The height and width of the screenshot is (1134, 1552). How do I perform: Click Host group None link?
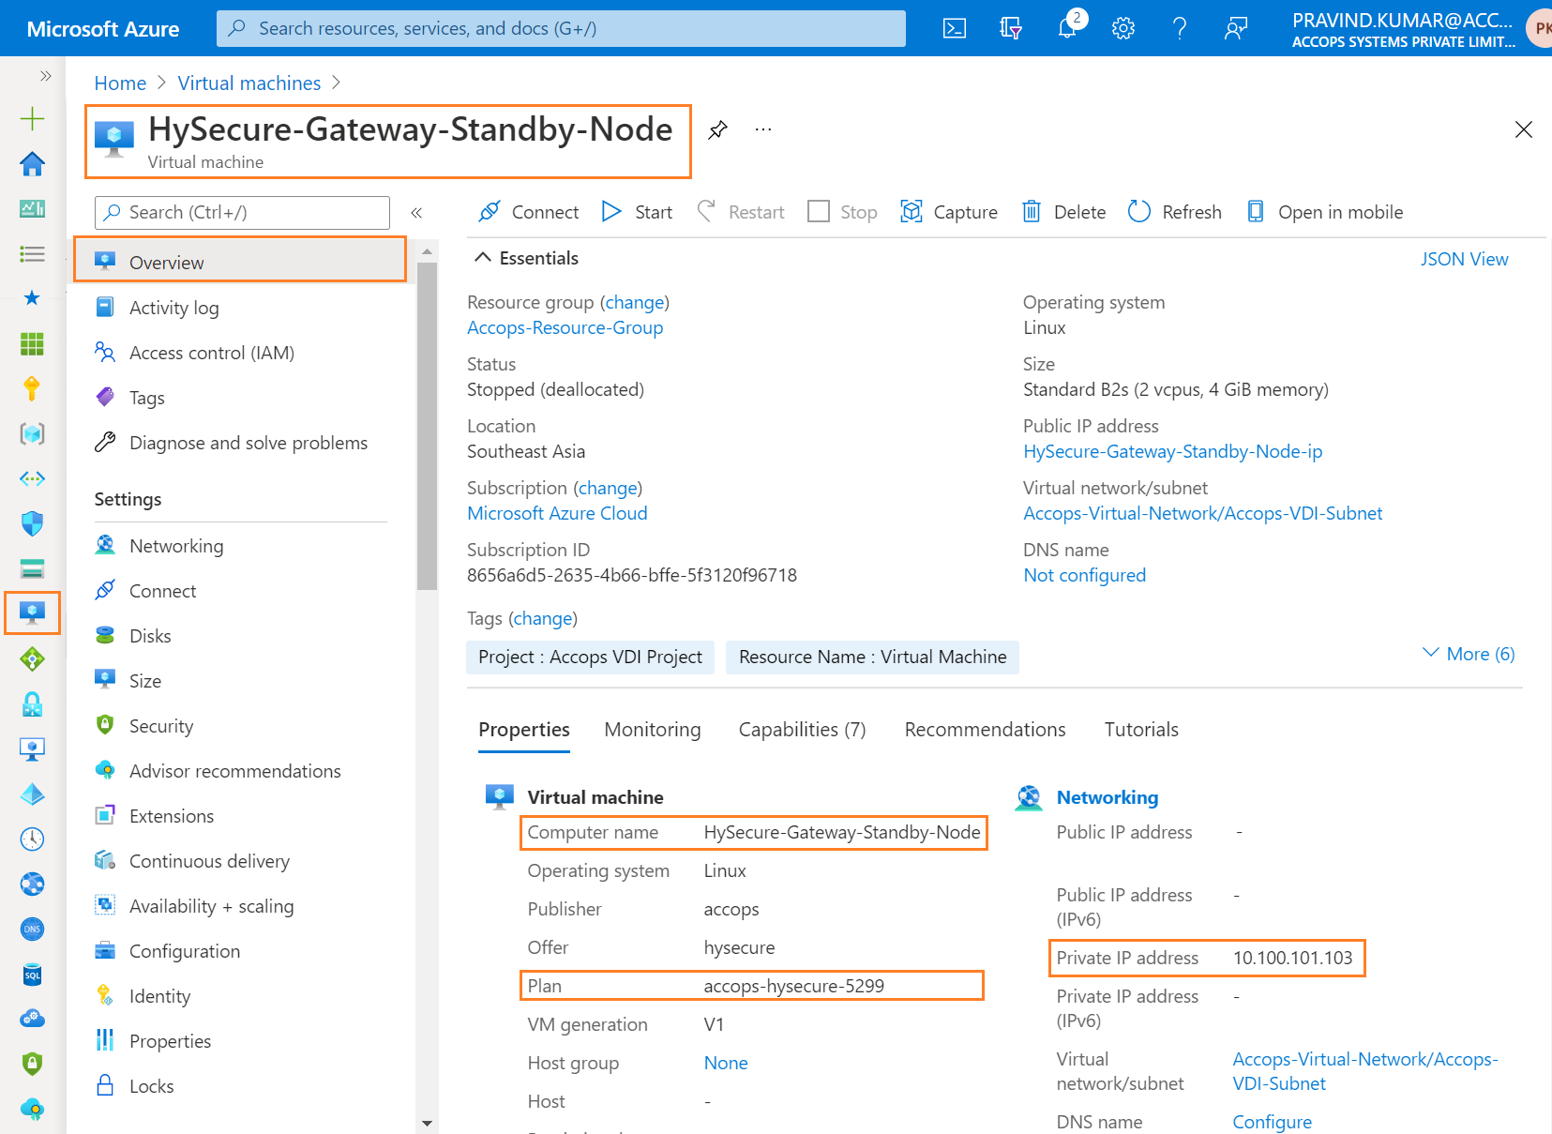[726, 1063]
